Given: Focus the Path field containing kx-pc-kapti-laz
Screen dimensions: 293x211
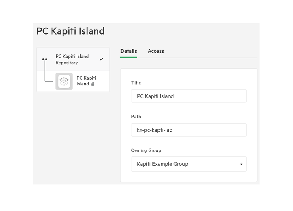Looking at the screenshot, I should pyautogui.click(x=189, y=130).
